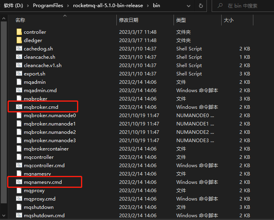274x220 pixels.
Task: Sort by 名称 column header
Action: [20, 20]
